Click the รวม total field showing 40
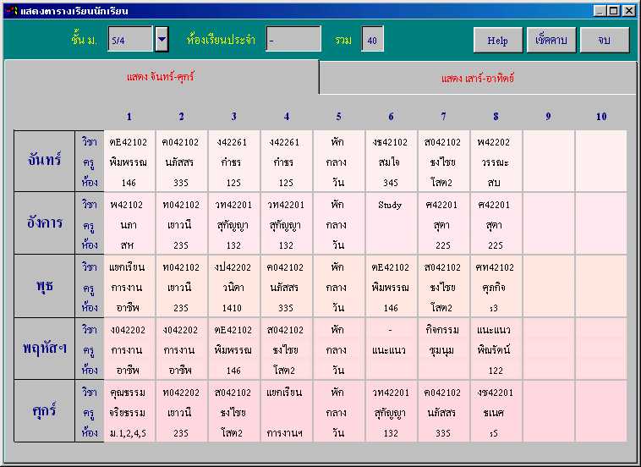Image resolution: width=641 pixels, height=467 pixels. pos(372,39)
